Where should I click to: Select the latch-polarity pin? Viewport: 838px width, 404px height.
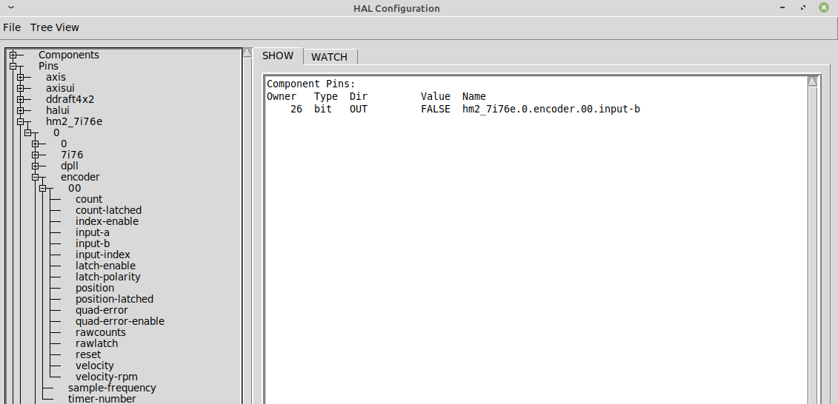click(x=108, y=277)
